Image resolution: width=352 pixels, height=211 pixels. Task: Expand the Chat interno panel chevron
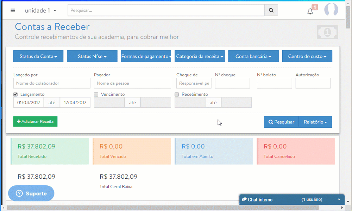click(339, 199)
